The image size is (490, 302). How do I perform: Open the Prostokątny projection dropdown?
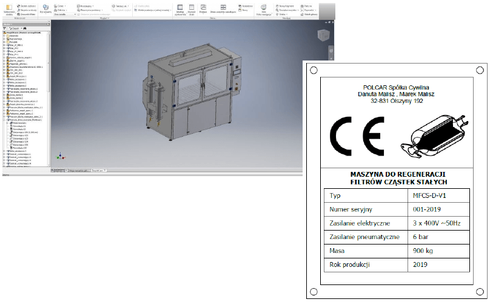(86, 6)
